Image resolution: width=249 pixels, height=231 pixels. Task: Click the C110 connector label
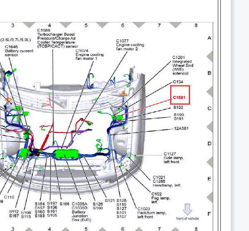pyautogui.click(x=9, y=197)
